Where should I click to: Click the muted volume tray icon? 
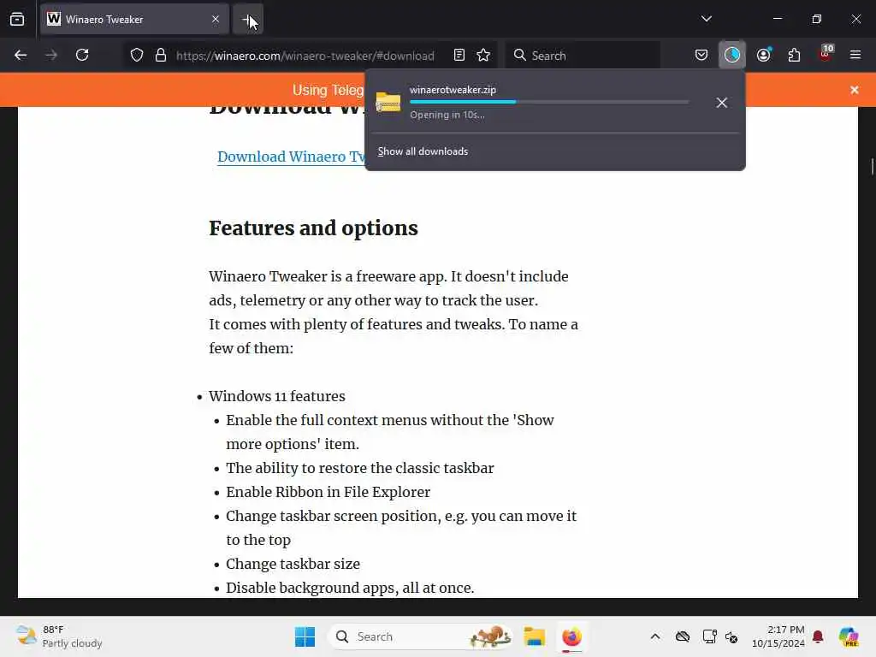coord(731,636)
